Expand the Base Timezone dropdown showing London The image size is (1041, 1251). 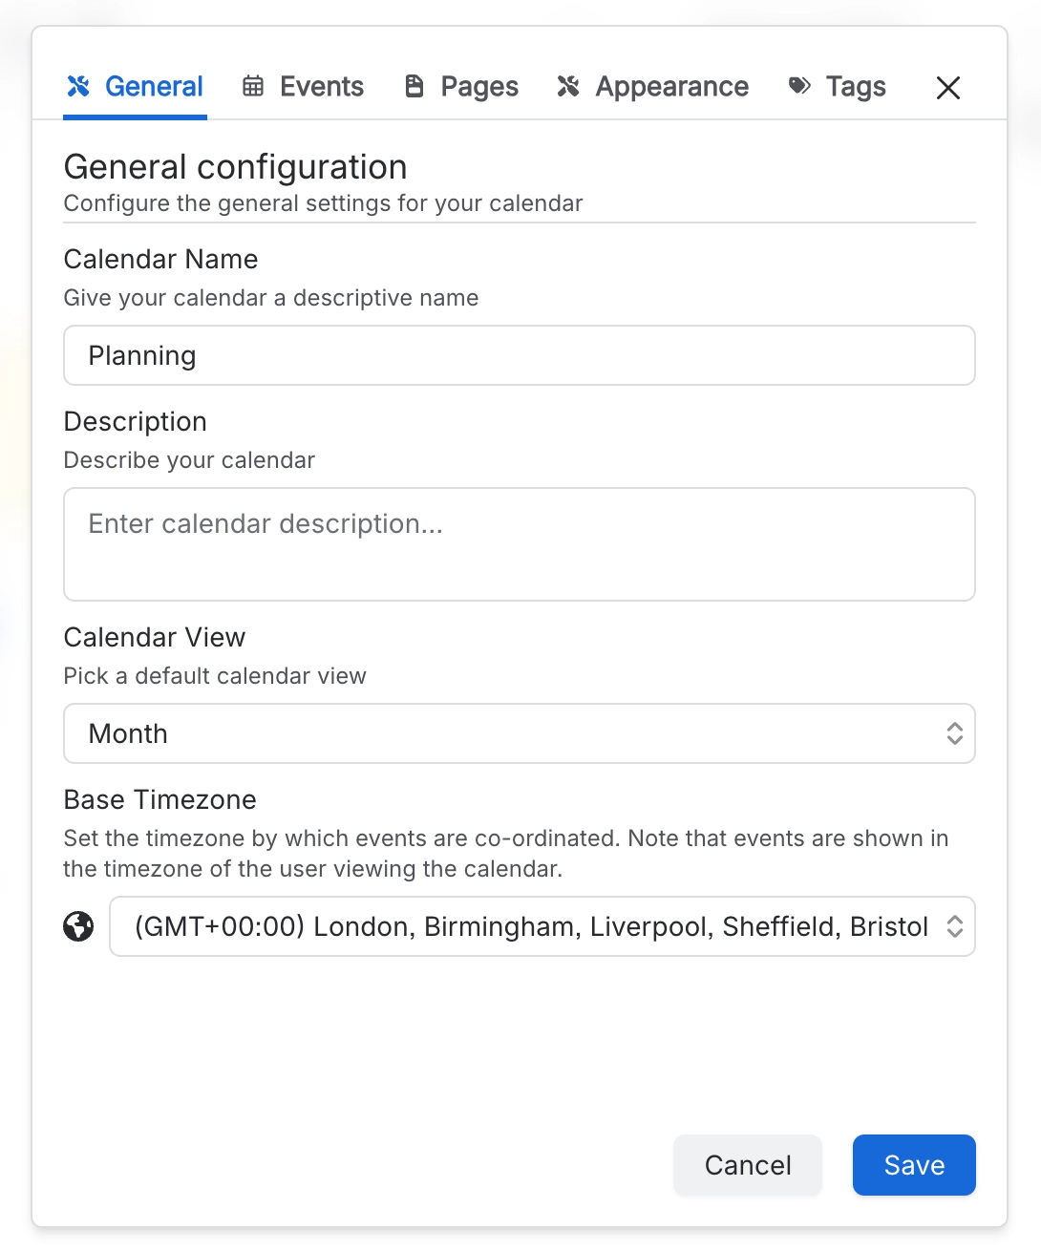pos(530,926)
